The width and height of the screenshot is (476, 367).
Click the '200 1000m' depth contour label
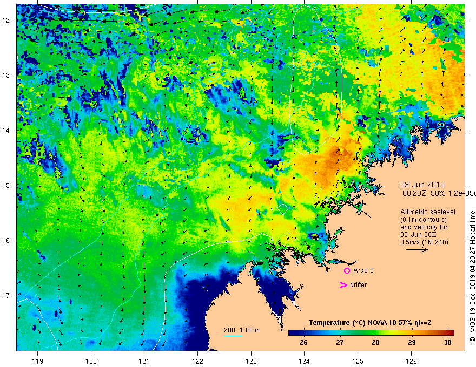click(x=242, y=330)
